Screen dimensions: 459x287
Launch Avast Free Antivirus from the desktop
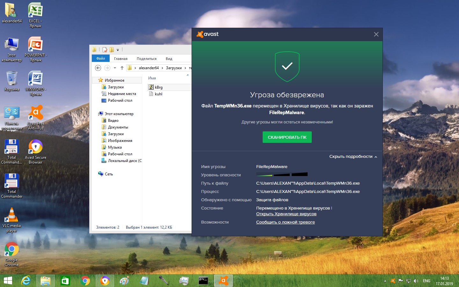[35, 117]
